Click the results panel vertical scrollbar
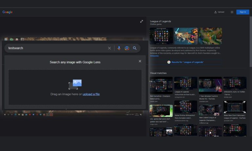Viewport: 252px width, 151px height. 251,42
